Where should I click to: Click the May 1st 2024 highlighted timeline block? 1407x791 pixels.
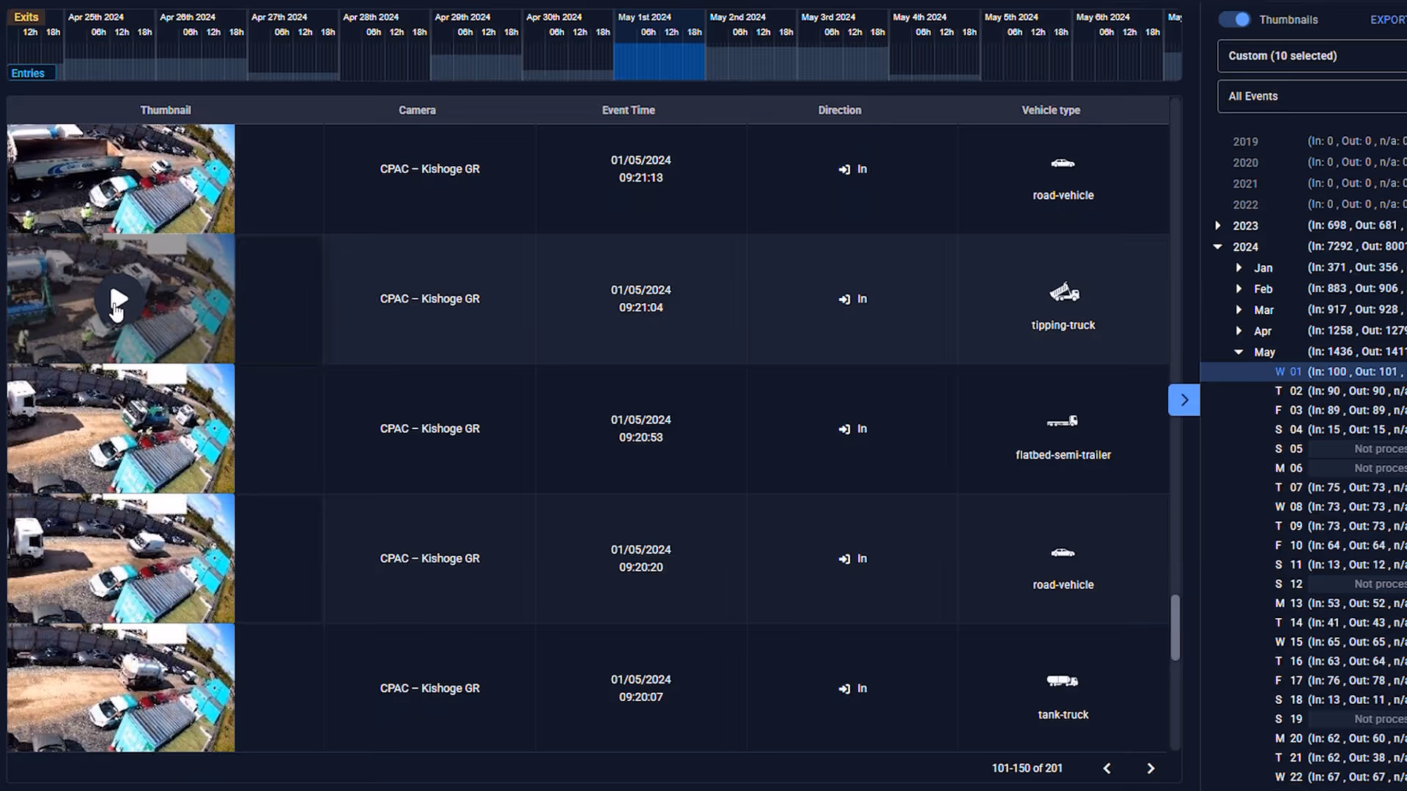(659, 62)
